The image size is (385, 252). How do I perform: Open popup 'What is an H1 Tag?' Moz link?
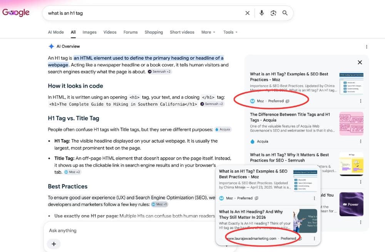(253, 174)
